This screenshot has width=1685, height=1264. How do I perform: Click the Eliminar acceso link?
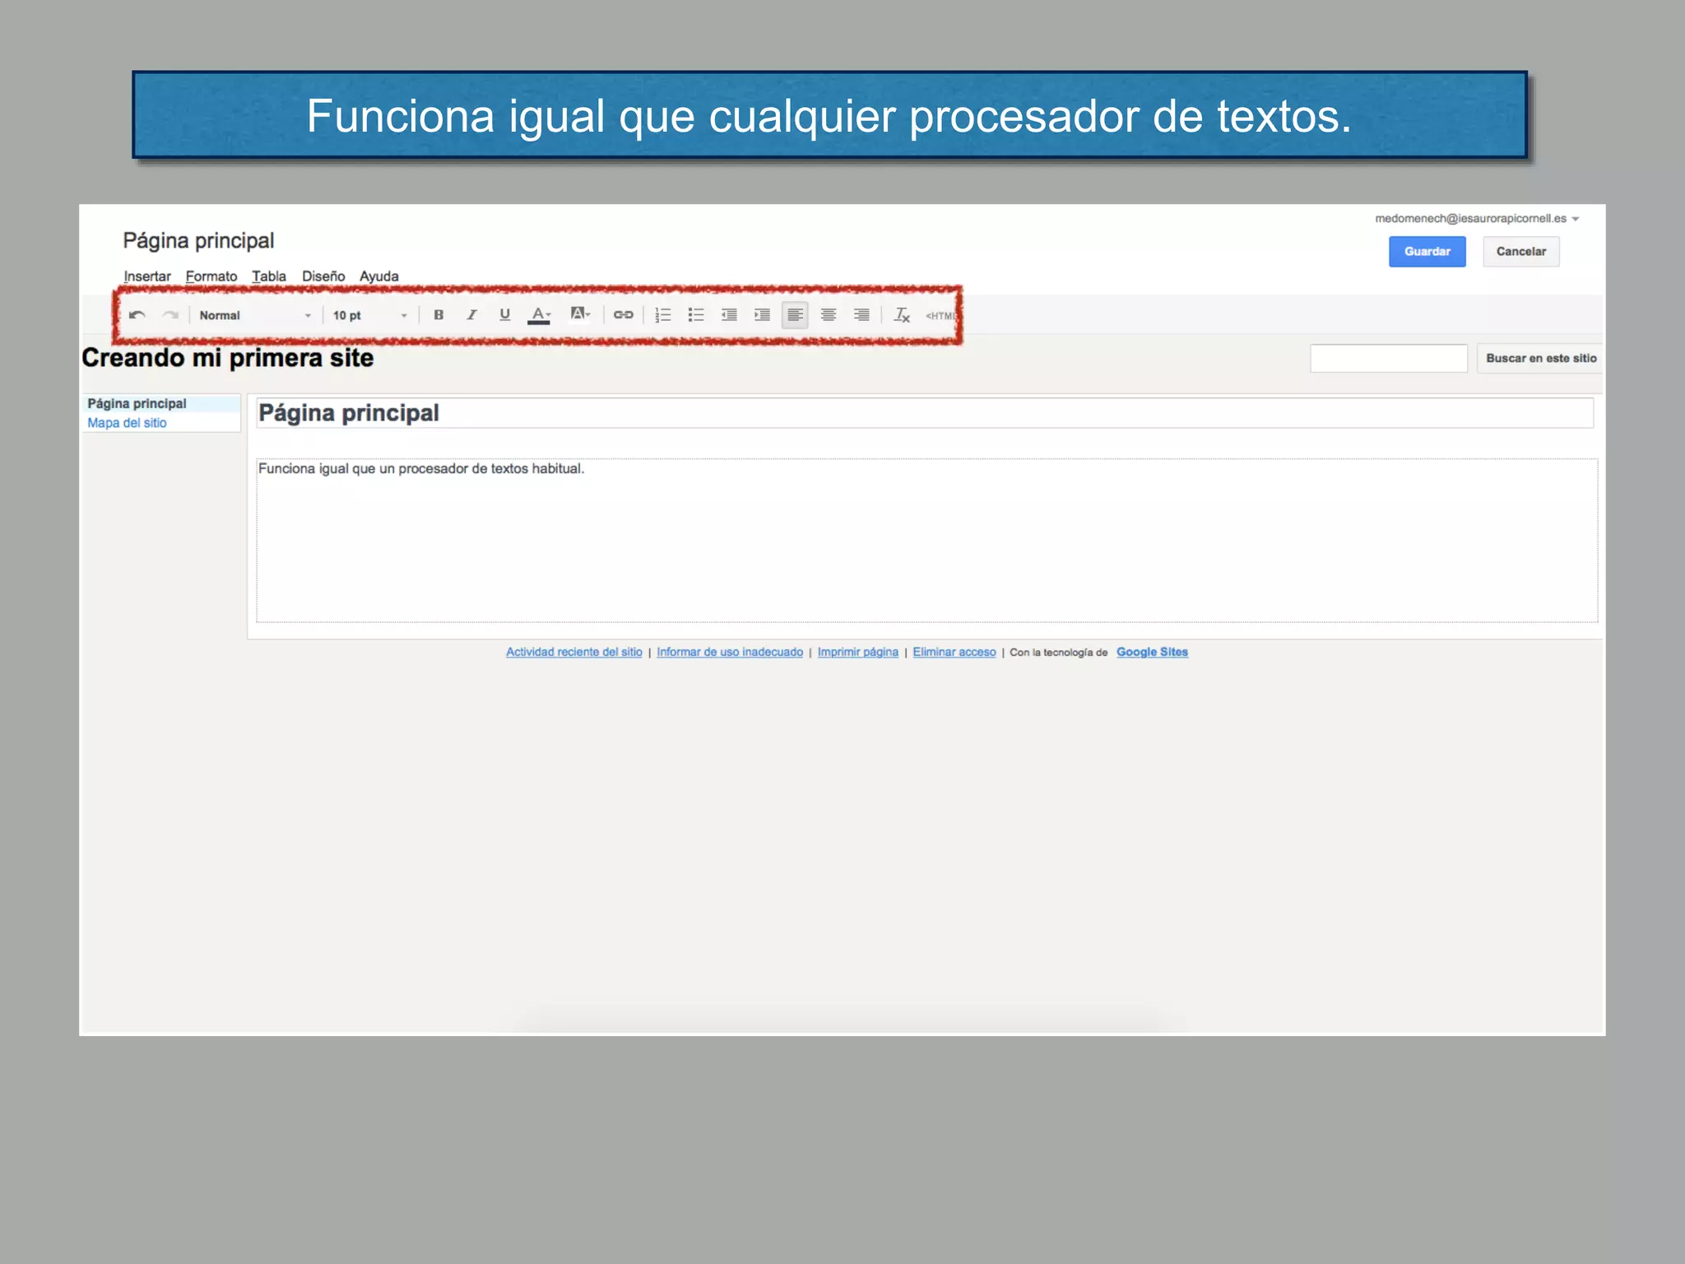point(954,652)
